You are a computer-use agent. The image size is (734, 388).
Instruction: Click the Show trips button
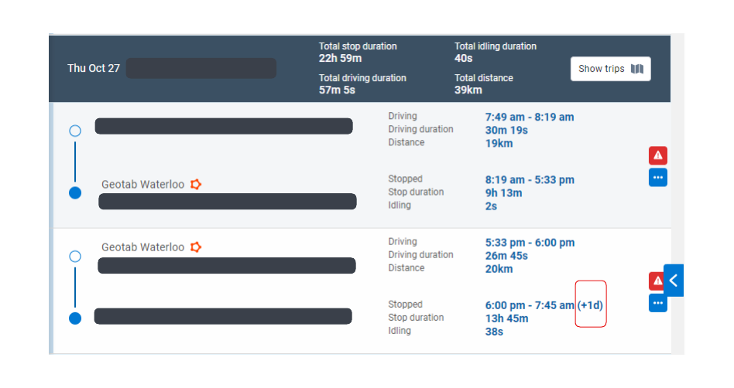(x=610, y=69)
